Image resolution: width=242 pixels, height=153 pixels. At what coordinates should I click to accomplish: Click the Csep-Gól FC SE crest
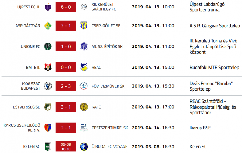coord(84,26)
